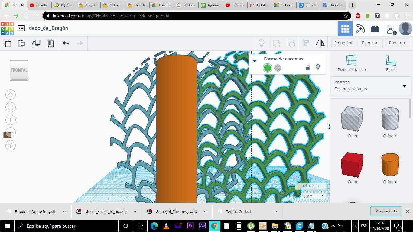The width and height of the screenshot is (413, 232).
Task: Switch to the desafío YouTube tab
Action: coord(39,5)
